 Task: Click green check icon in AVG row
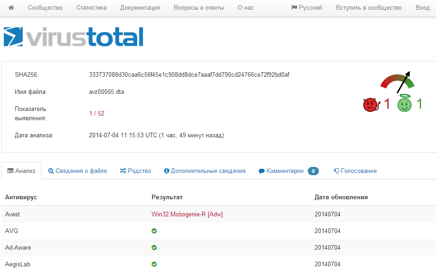tap(154, 231)
